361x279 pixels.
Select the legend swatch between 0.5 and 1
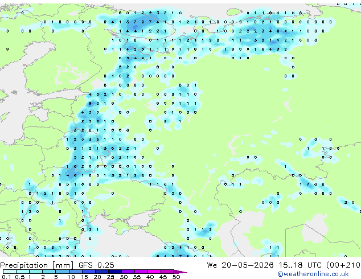23,272
